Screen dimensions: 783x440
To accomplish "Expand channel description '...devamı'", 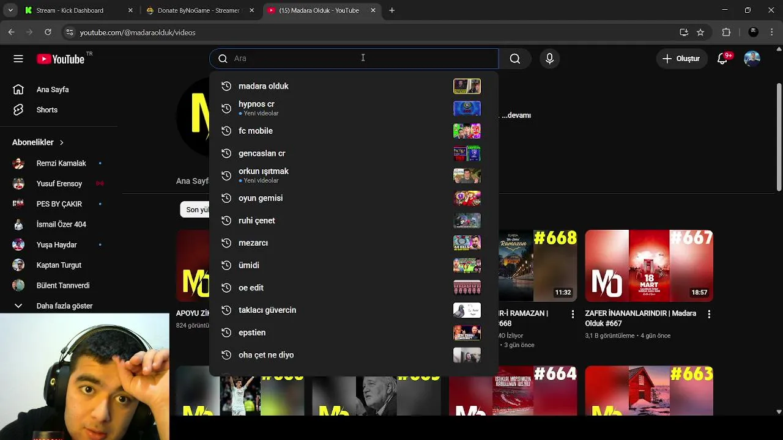I will 516,116.
